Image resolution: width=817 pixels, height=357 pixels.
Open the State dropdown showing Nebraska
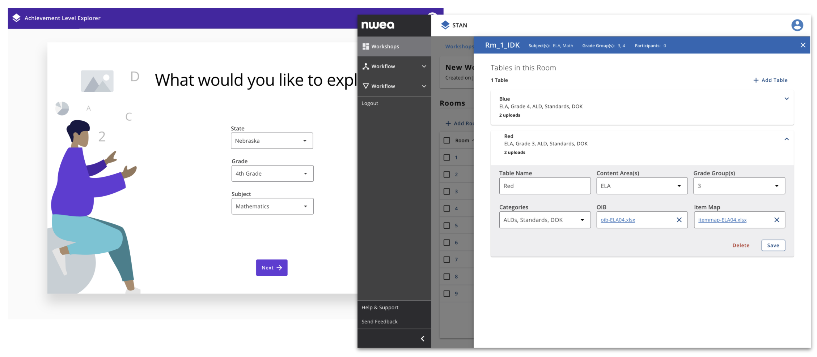tap(272, 141)
